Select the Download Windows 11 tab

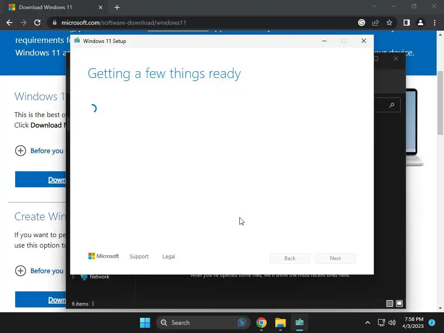55,7
